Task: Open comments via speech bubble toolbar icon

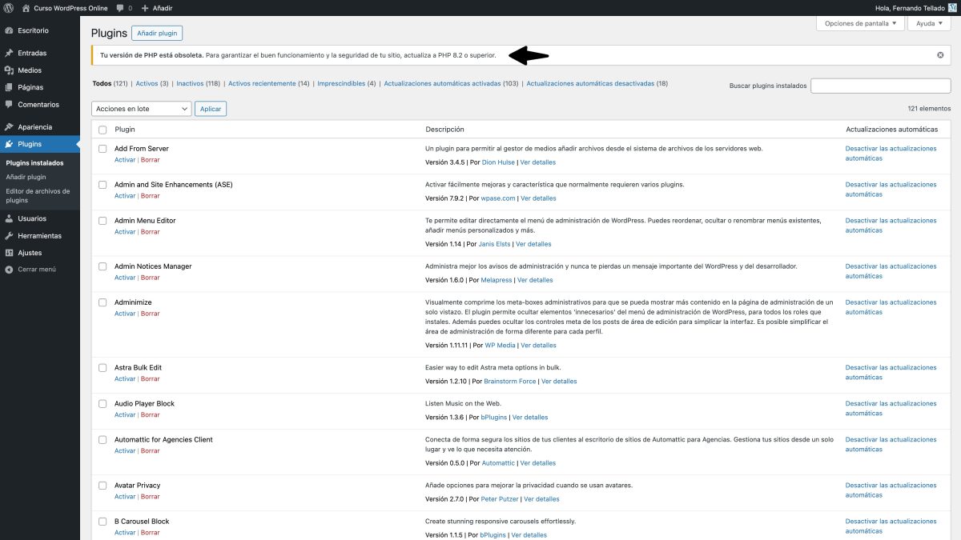Action: [119, 6]
